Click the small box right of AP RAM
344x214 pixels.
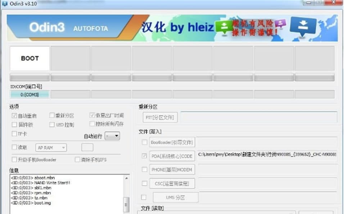(x=87, y=147)
